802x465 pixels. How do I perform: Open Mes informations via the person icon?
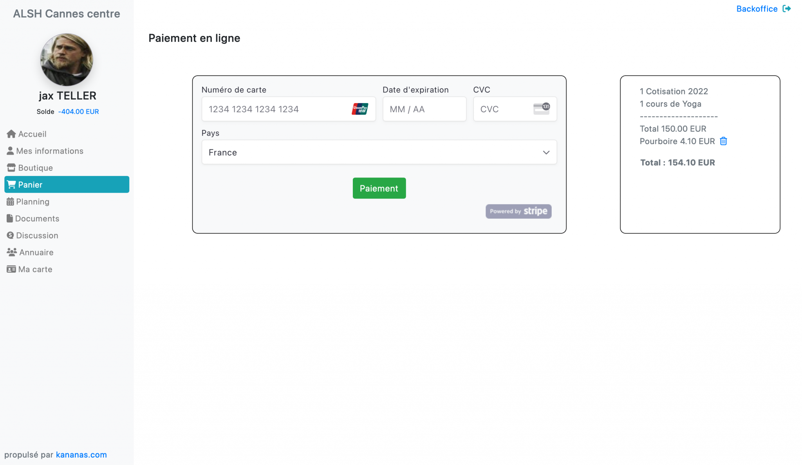(x=11, y=150)
